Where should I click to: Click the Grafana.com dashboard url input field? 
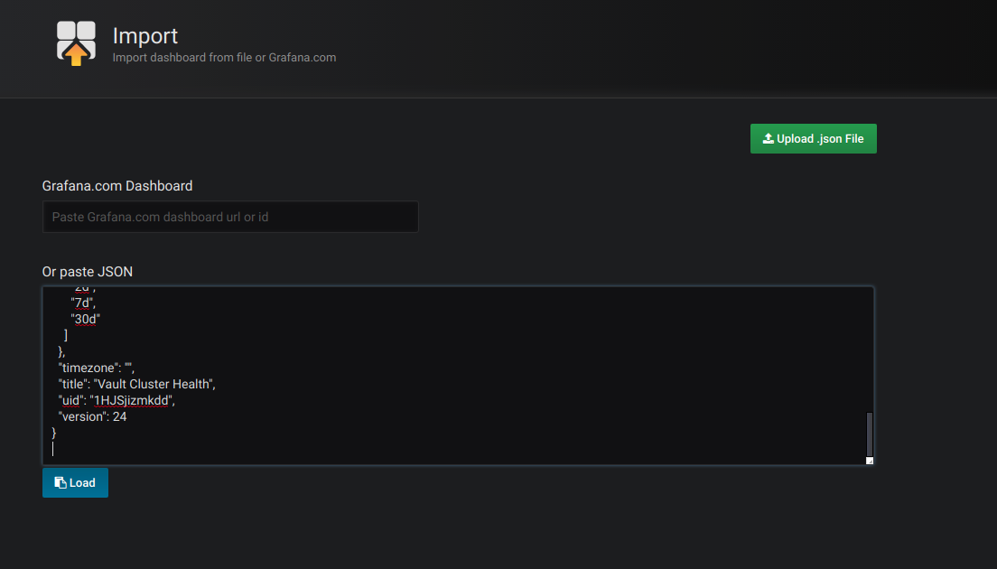(230, 217)
